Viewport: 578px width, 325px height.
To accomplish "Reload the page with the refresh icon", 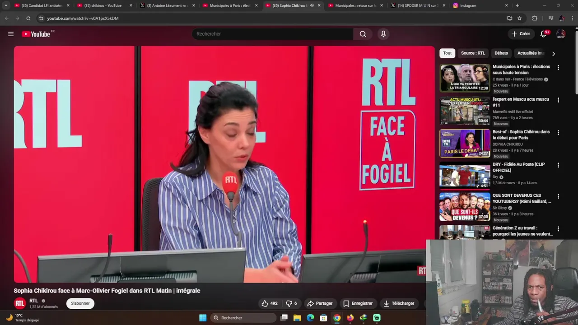I will pos(28,18).
